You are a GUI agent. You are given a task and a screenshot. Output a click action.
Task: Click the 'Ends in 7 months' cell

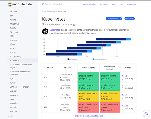pos(110,87)
